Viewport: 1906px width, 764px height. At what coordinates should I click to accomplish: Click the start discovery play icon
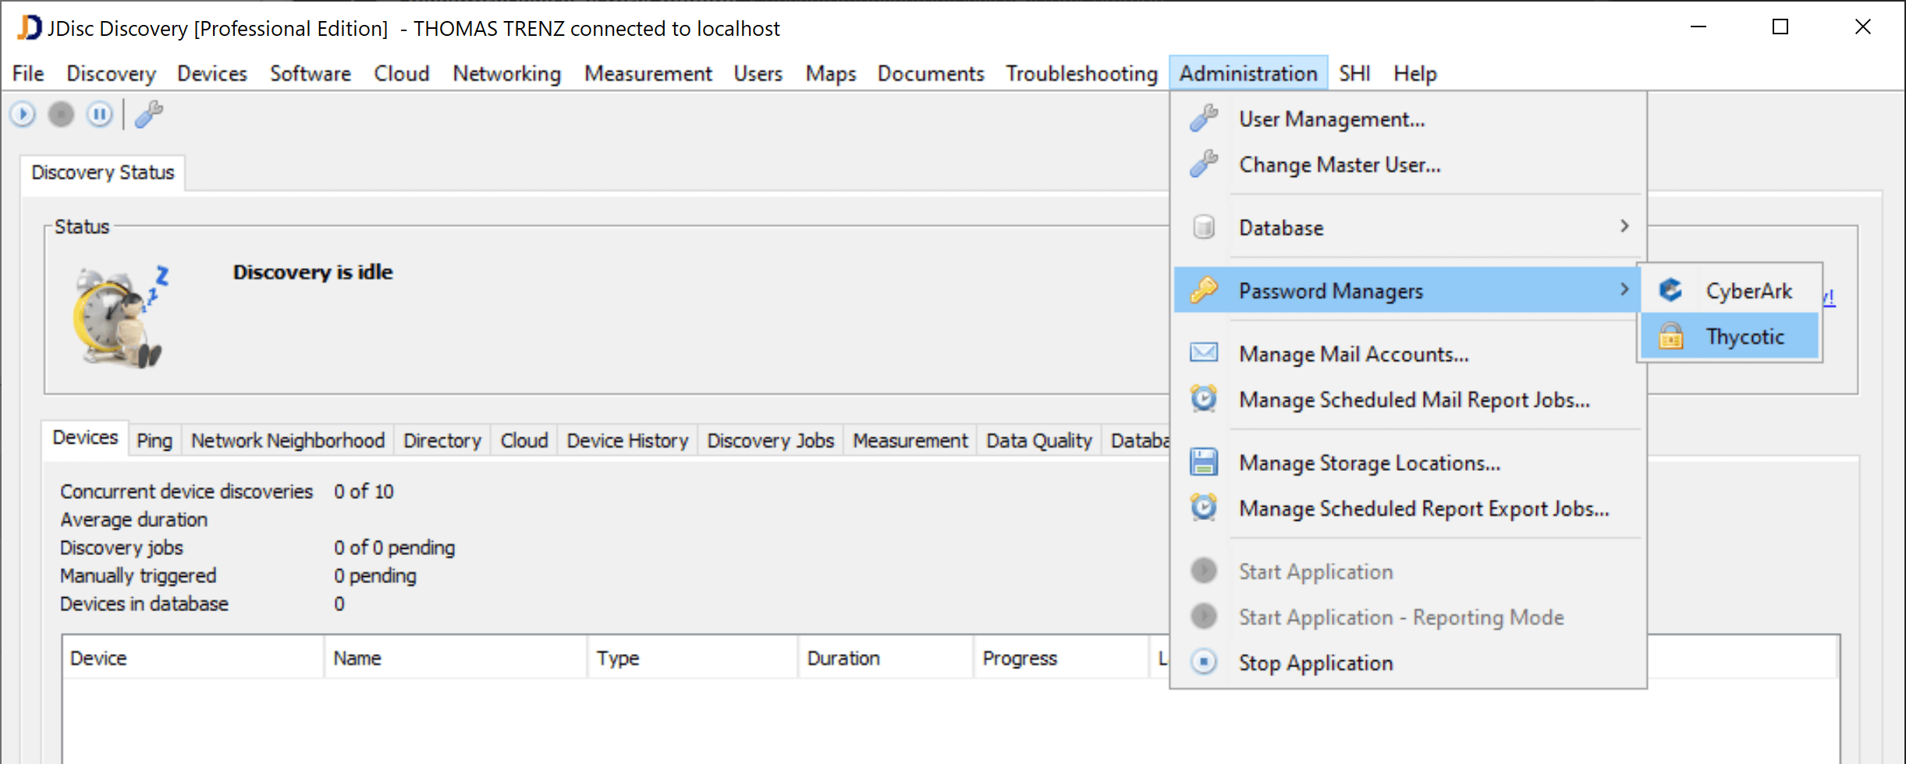(23, 115)
